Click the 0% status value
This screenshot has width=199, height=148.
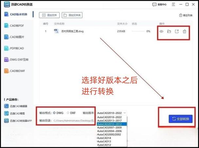coord(148,31)
